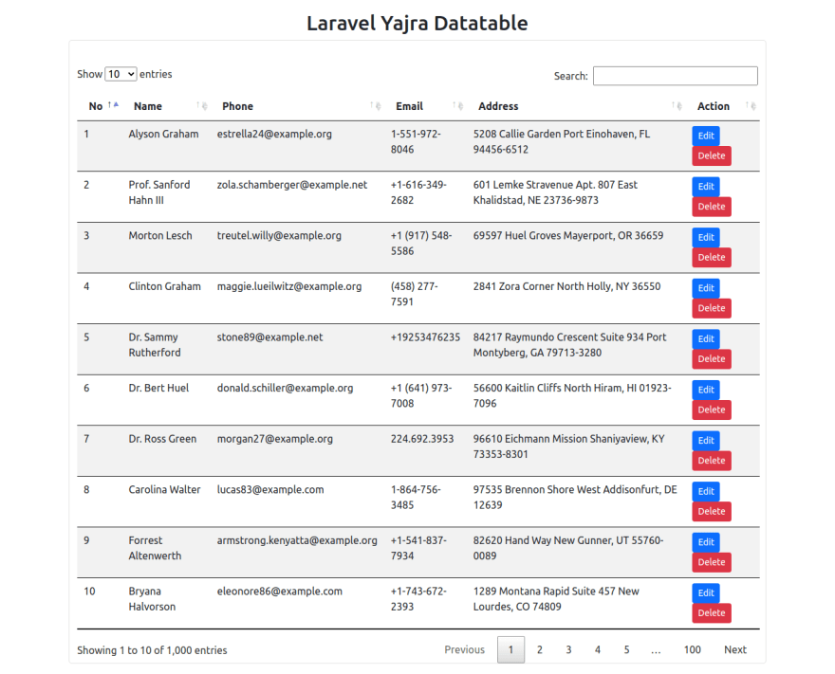Click phone number +19253476235
This screenshot has height=674, width=835.
pyautogui.click(x=425, y=337)
